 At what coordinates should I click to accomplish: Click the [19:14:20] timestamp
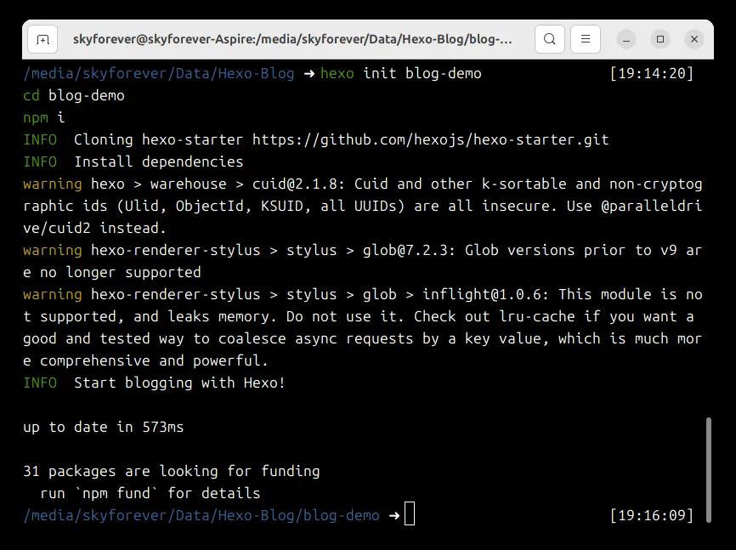tap(652, 73)
